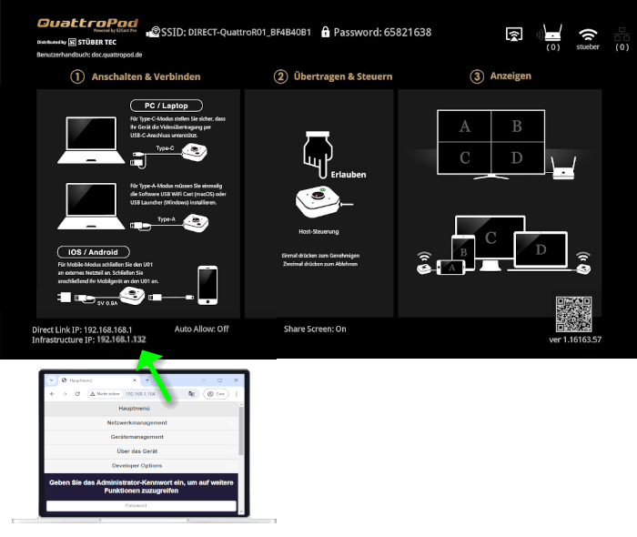The width and height of the screenshot is (637, 537).
Task: Click the AirPlay screen-mirroring icon in the header
Action: tap(514, 35)
